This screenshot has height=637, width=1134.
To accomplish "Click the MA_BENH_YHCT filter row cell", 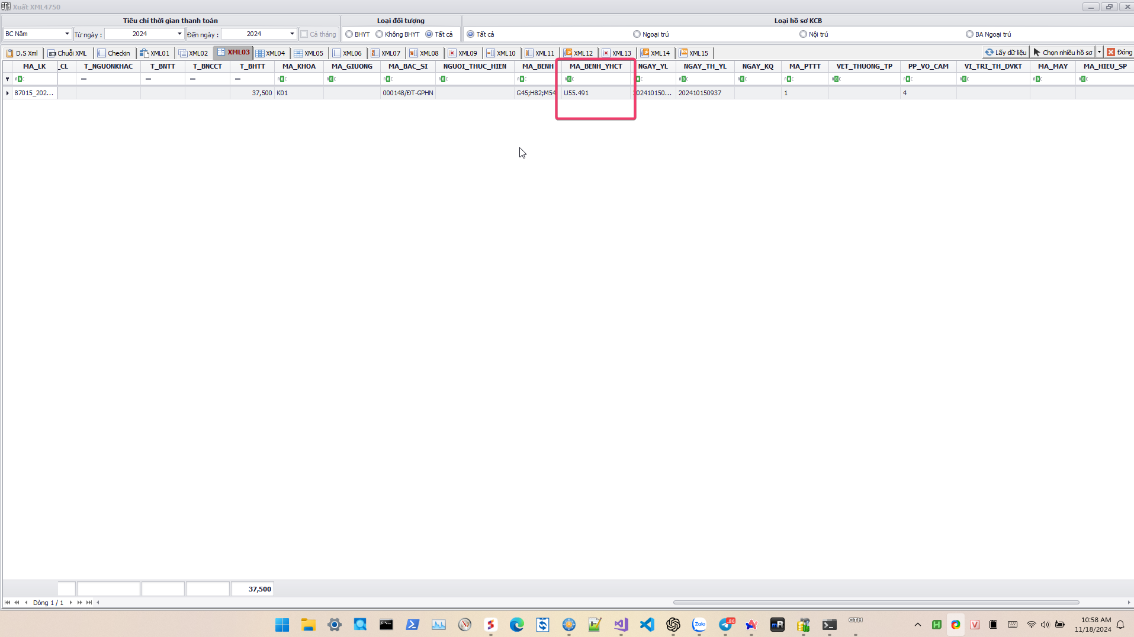I will coord(596,79).
